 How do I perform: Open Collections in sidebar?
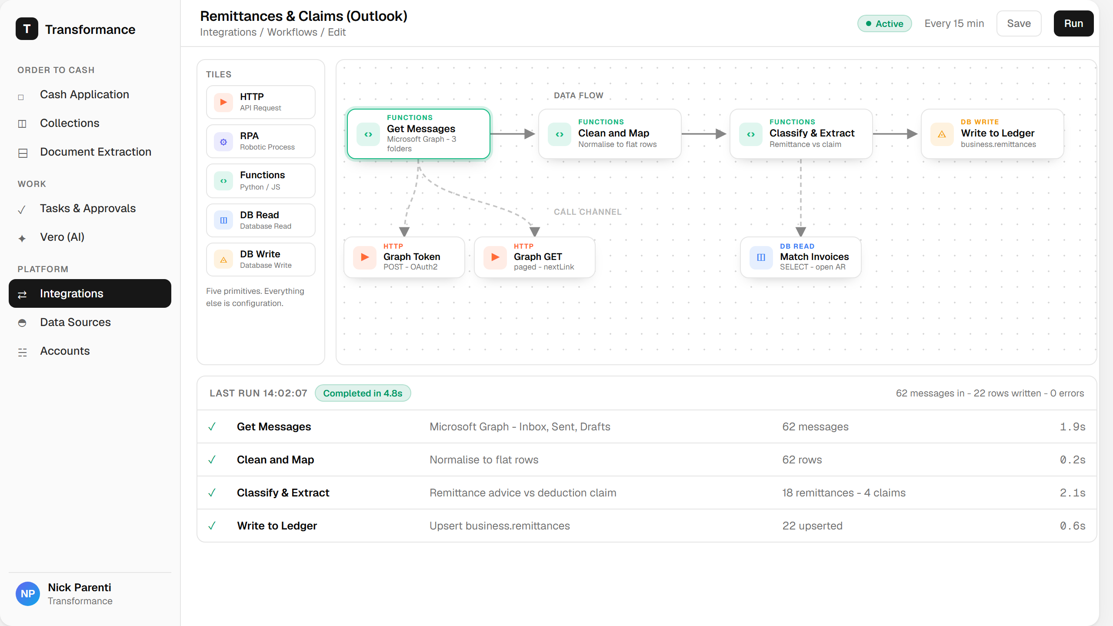90,123
